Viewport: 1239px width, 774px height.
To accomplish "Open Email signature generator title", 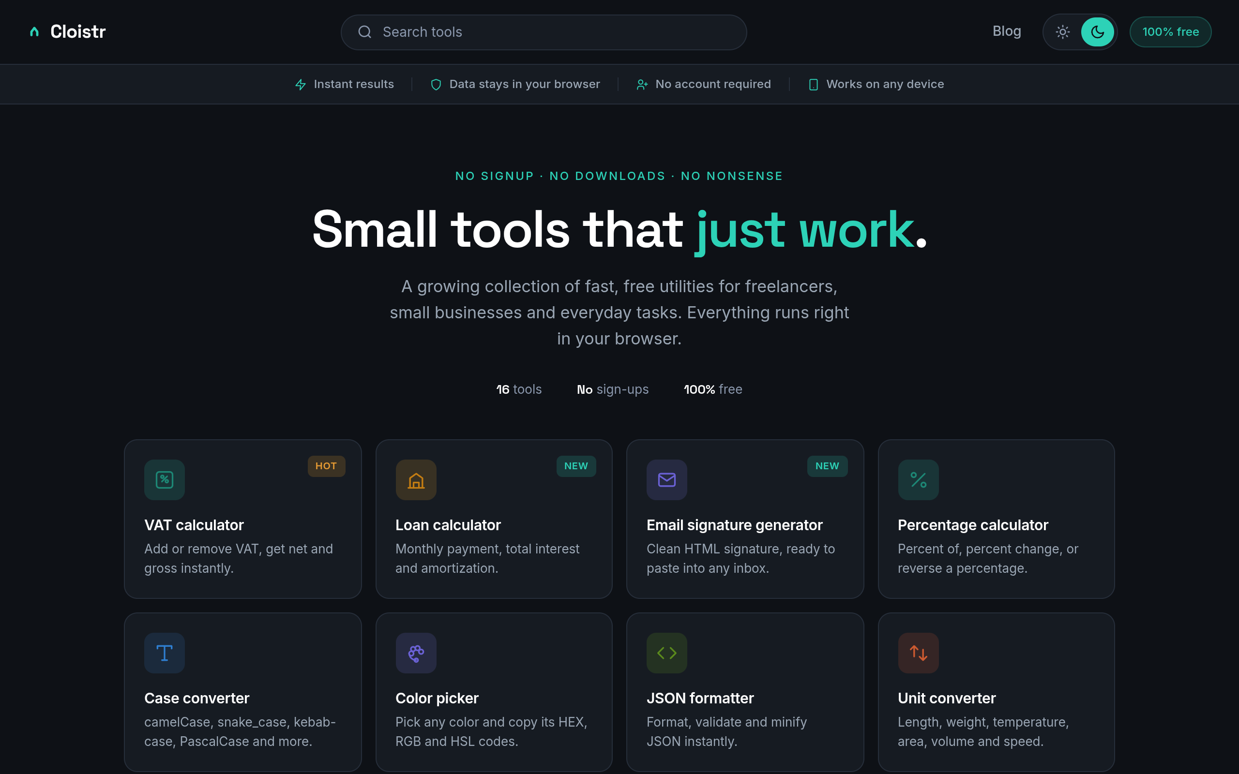I will pos(734,525).
